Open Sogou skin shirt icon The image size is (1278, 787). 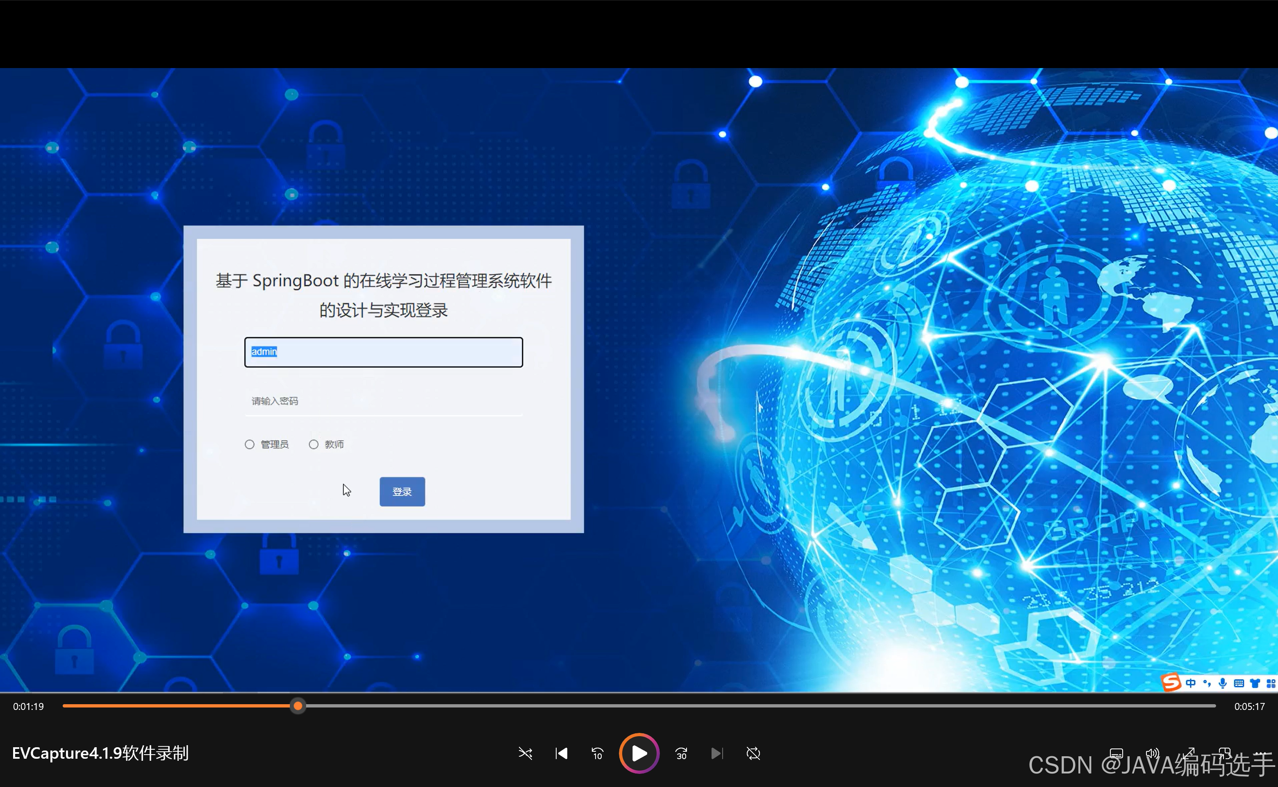pyautogui.click(x=1255, y=683)
